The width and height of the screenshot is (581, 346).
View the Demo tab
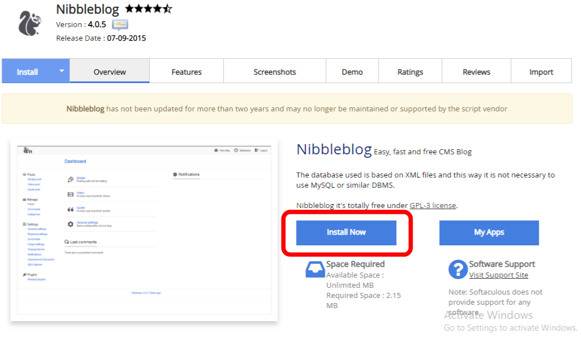[352, 71]
